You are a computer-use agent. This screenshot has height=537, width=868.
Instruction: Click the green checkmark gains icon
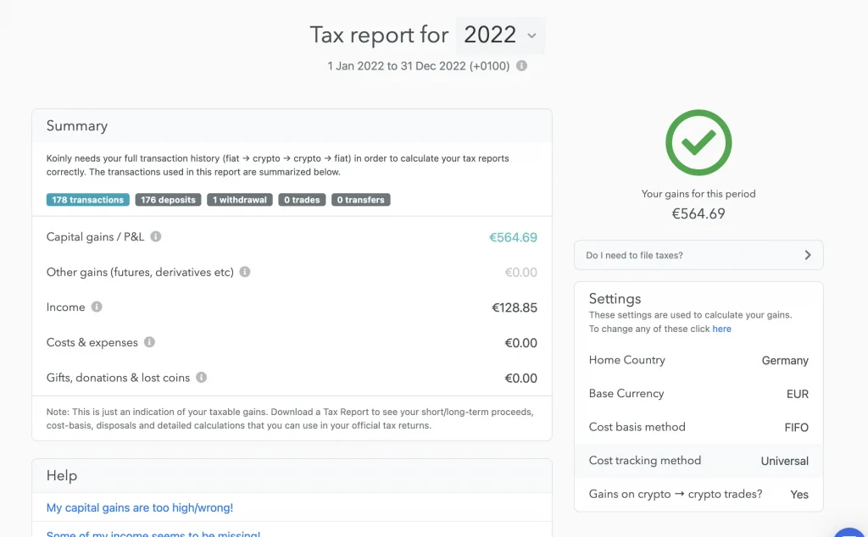coord(698,143)
